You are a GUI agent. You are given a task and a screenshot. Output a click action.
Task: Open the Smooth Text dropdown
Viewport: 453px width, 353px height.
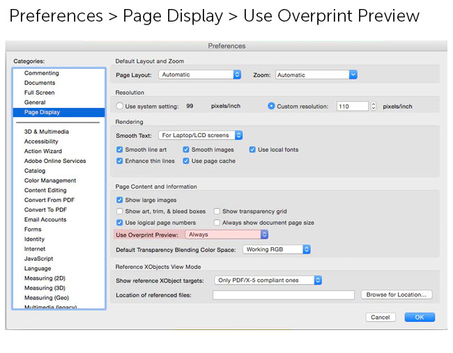coord(200,135)
